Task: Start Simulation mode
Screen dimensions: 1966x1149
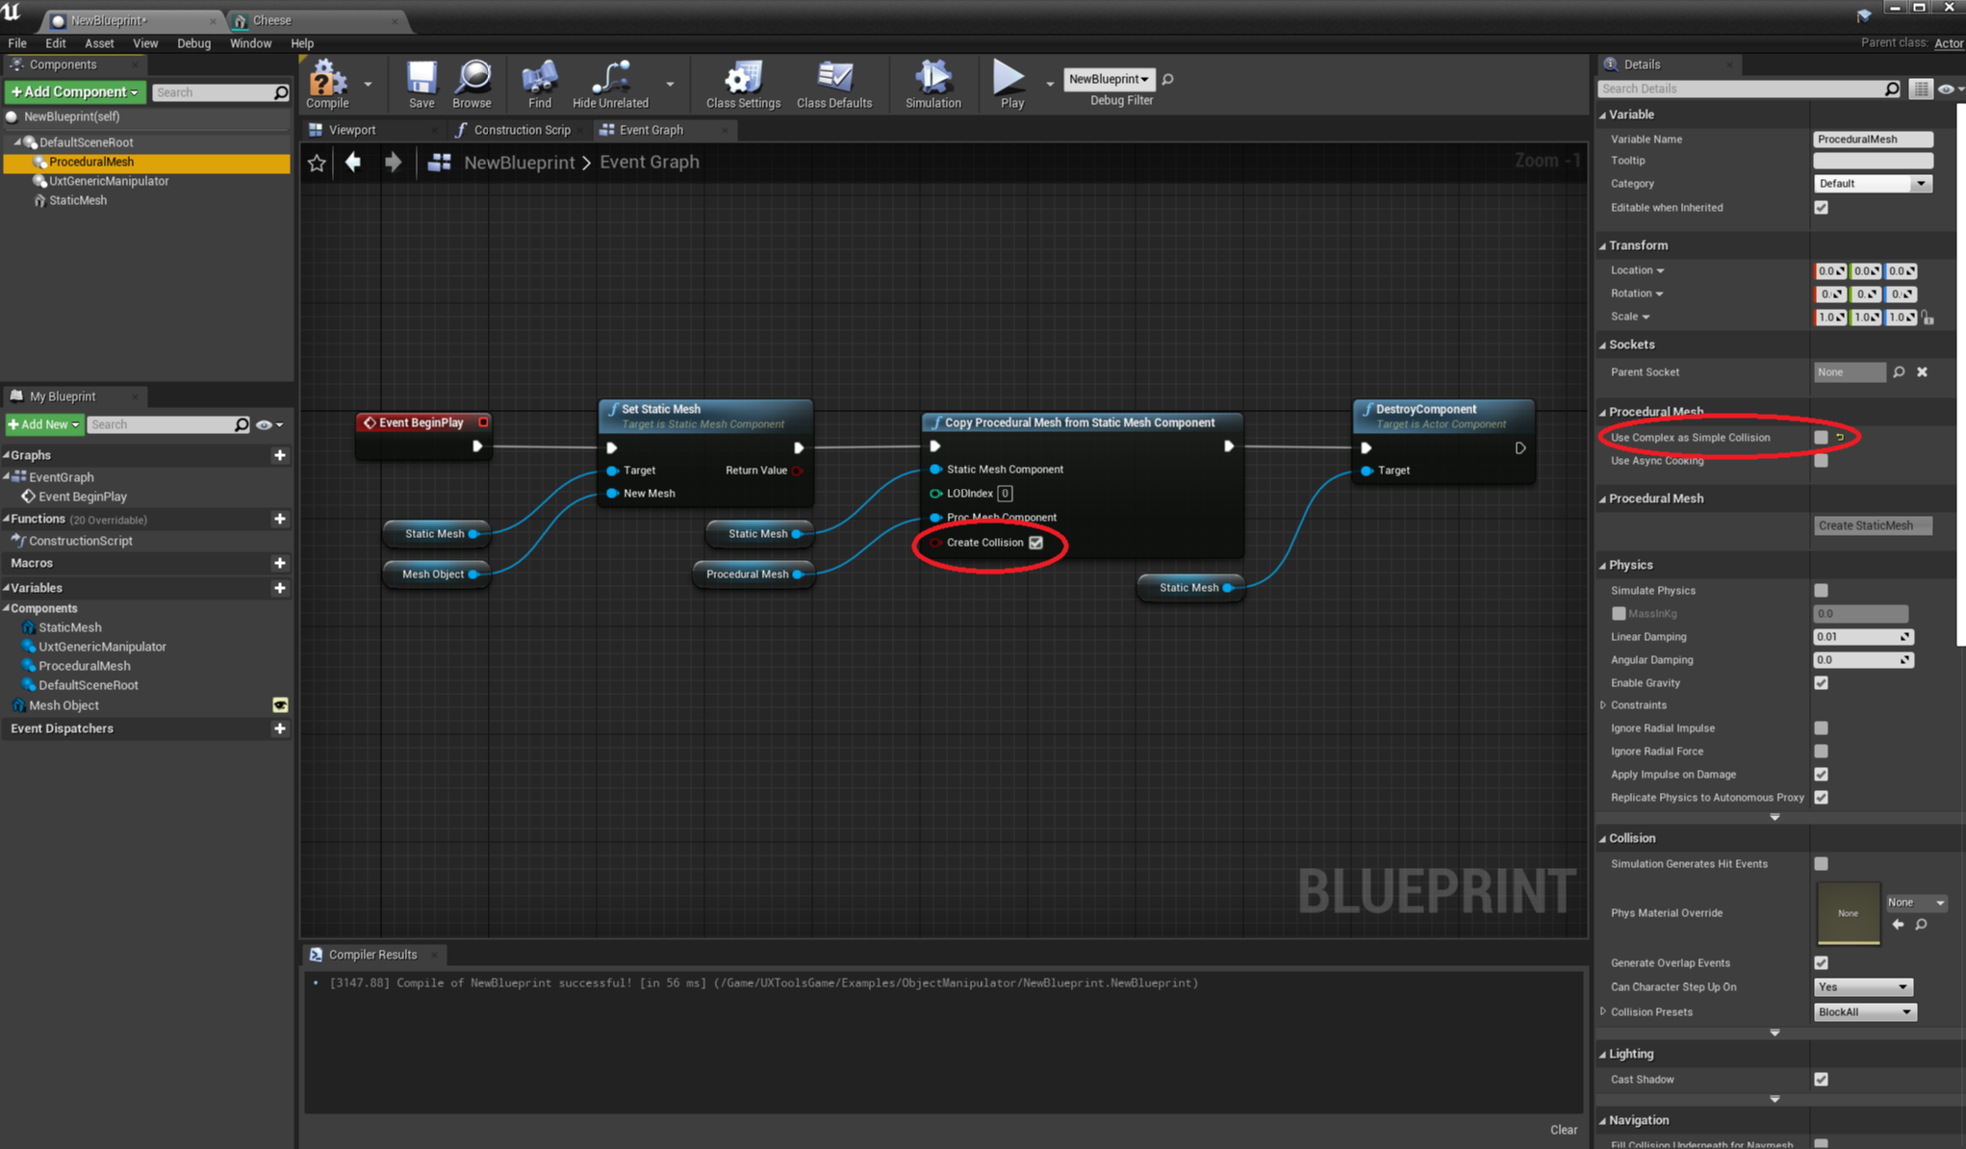Action: [x=932, y=84]
